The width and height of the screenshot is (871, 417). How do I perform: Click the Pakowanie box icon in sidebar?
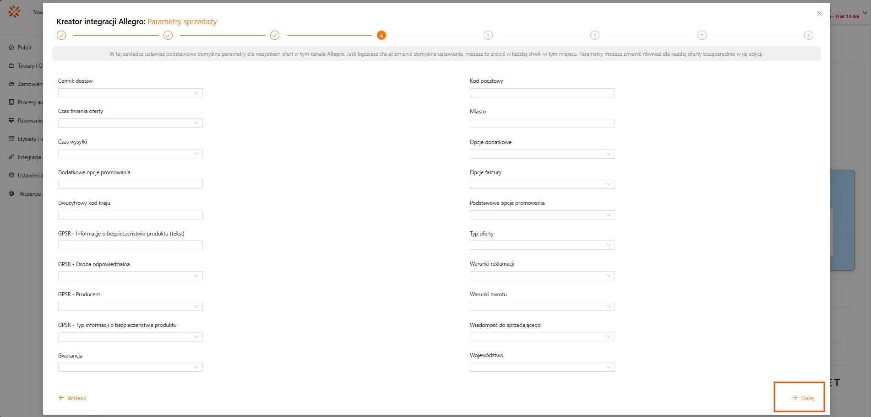tap(11, 120)
